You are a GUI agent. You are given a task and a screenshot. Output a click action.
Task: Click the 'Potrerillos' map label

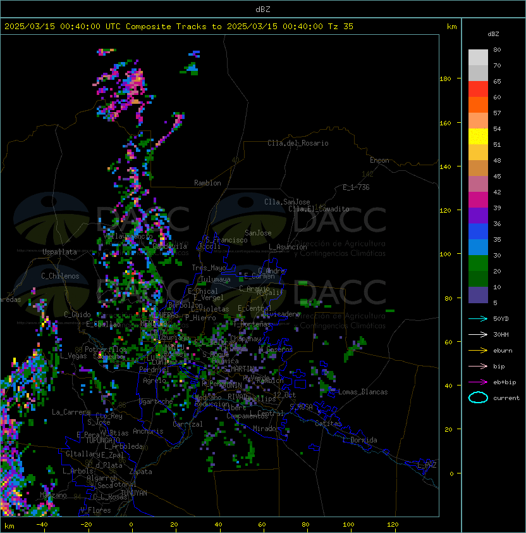coord(106,349)
